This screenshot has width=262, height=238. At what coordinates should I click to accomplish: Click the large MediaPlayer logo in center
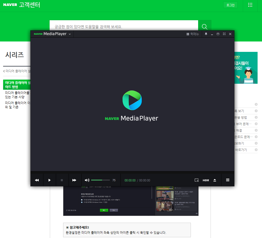pos(132,100)
